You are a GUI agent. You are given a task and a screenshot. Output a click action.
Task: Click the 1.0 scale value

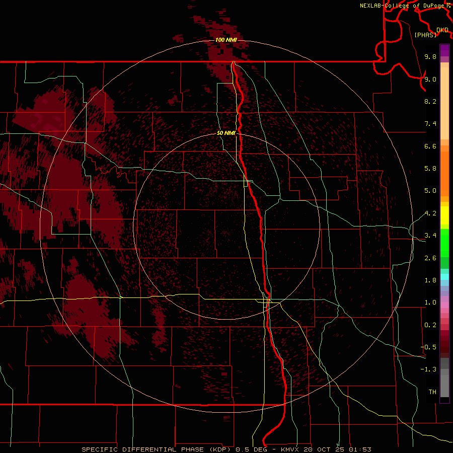[x=430, y=303]
